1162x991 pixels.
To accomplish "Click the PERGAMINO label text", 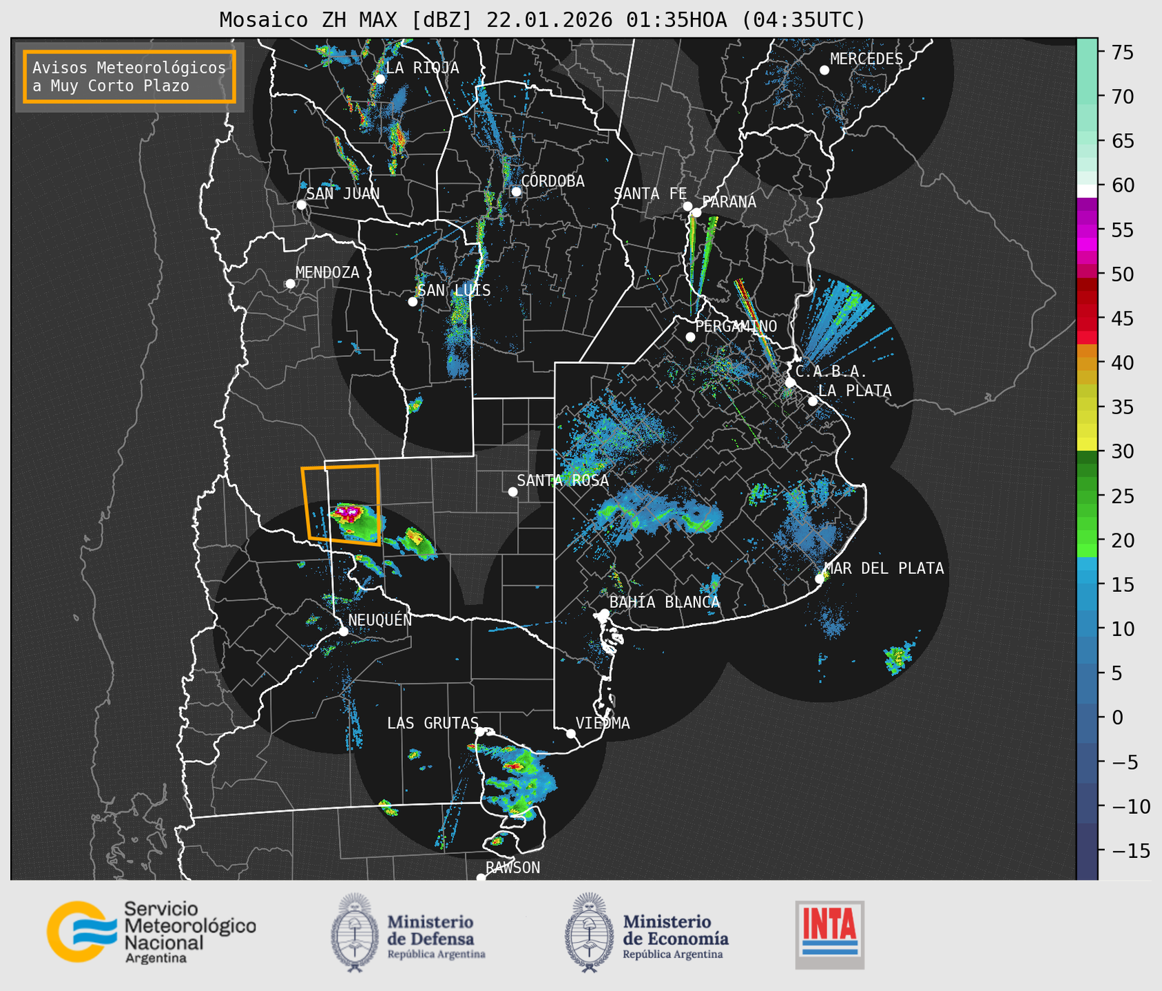I will pos(736,326).
